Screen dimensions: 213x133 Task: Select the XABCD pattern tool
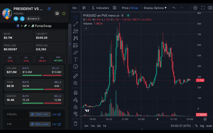coord(76,38)
